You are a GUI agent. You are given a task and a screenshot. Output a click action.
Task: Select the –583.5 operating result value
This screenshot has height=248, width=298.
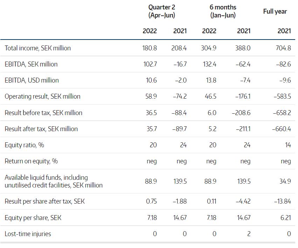(x=282, y=96)
